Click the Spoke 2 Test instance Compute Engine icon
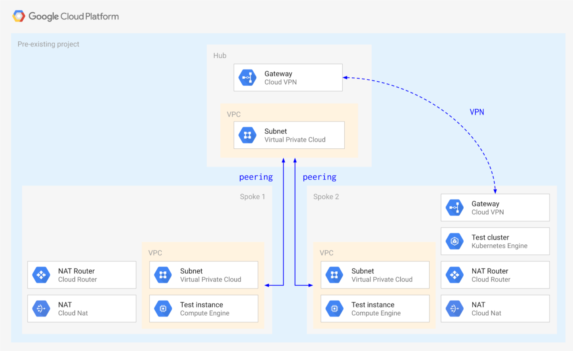The width and height of the screenshot is (573, 351). (334, 309)
